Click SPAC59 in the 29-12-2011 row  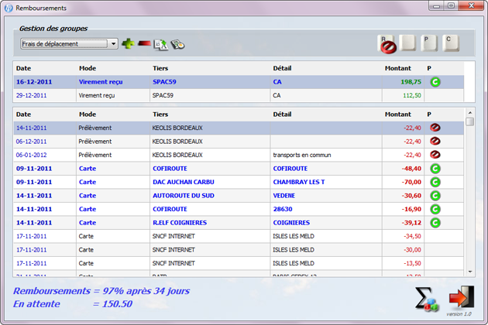point(163,95)
